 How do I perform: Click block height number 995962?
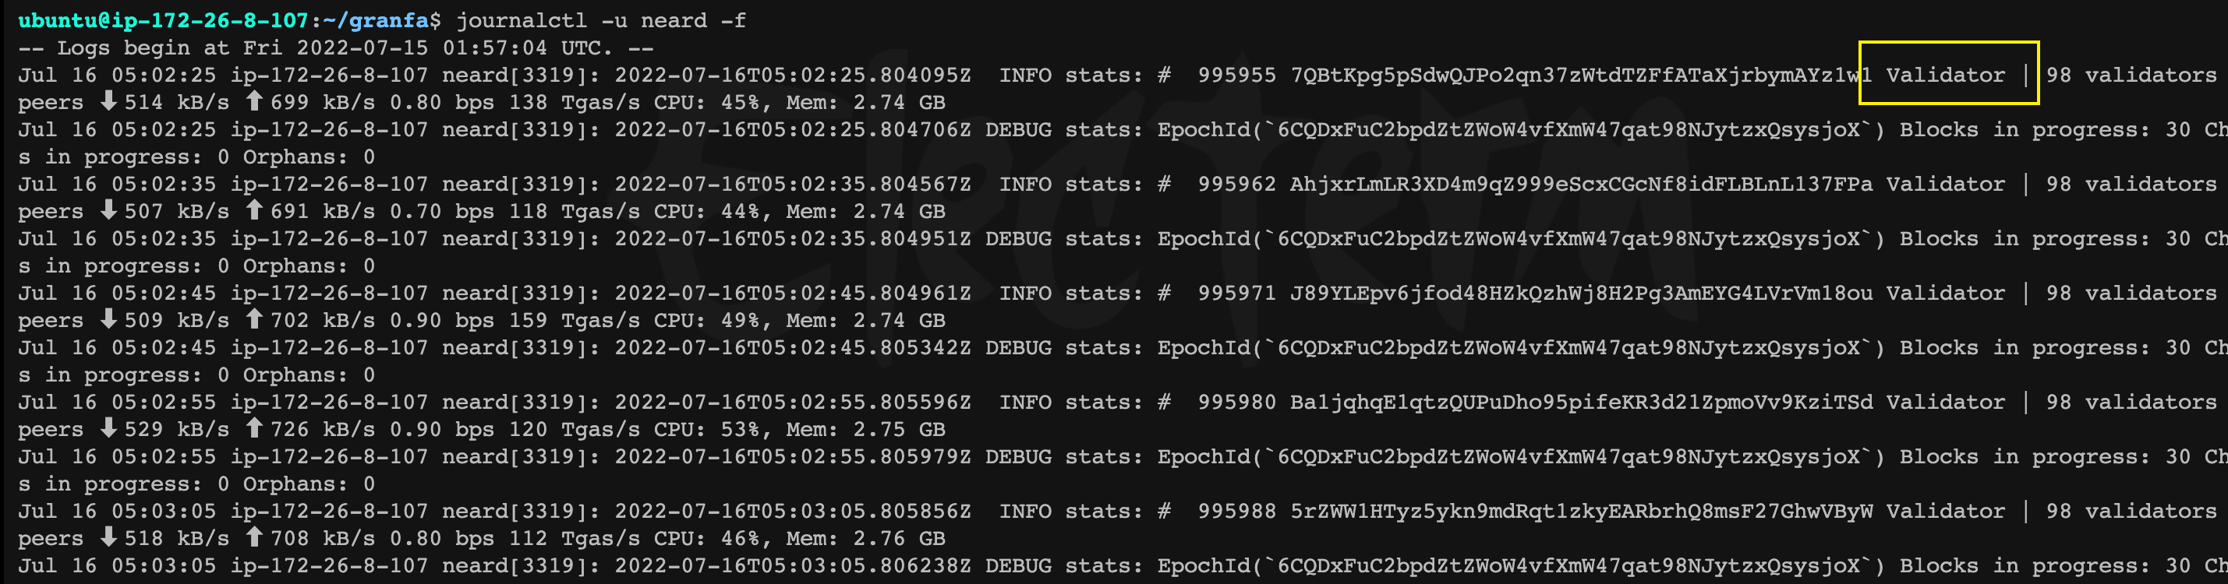coord(1236,184)
